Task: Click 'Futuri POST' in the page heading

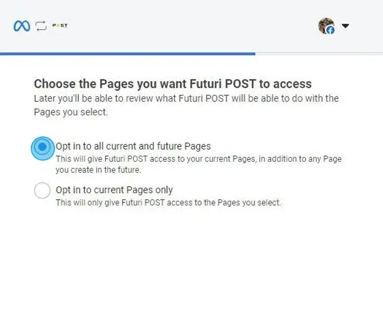Action: pos(219,84)
